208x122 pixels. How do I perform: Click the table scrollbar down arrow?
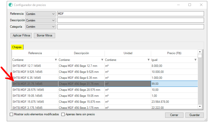click(x=200, y=106)
